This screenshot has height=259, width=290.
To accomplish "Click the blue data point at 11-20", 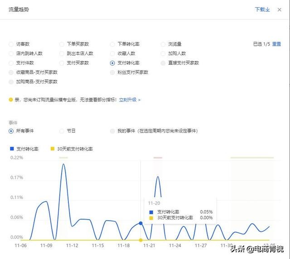I will (140, 223).
